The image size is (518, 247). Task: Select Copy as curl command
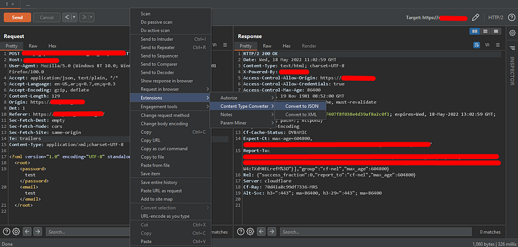(170, 149)
